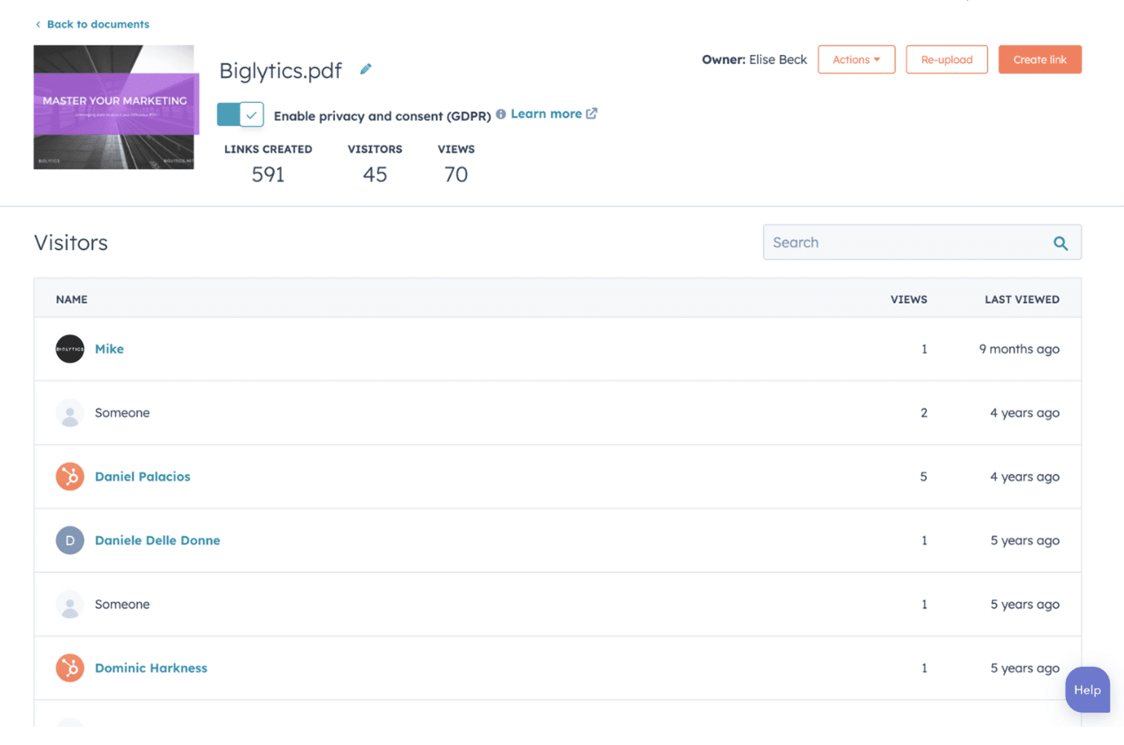Click the Links Created value 591
The height and width of the screenshot is (745, 1124).
[x=268, y=175]
